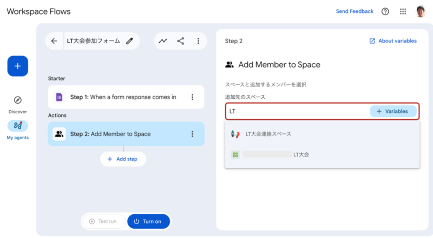
Task: Open the activity chart icon
Action: coord(163,41)
